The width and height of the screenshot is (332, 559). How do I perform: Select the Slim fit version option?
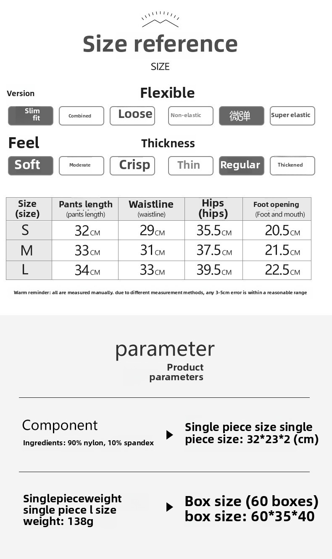(31, 116)
